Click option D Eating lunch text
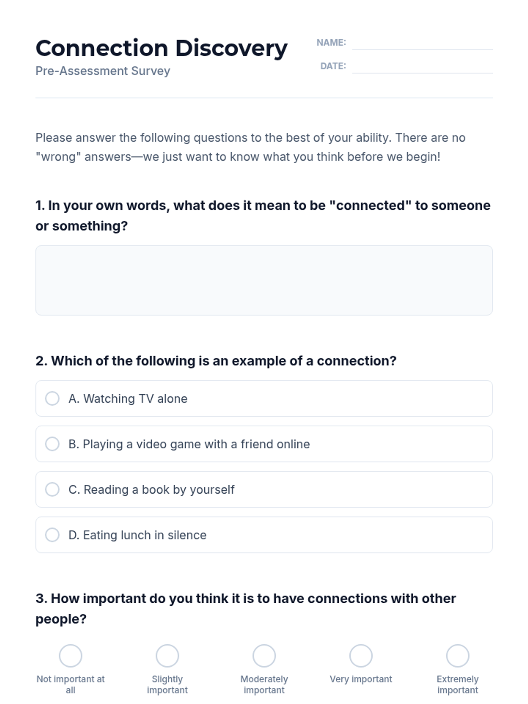This screenshot has height=704, width=528. tap(137, 535)
